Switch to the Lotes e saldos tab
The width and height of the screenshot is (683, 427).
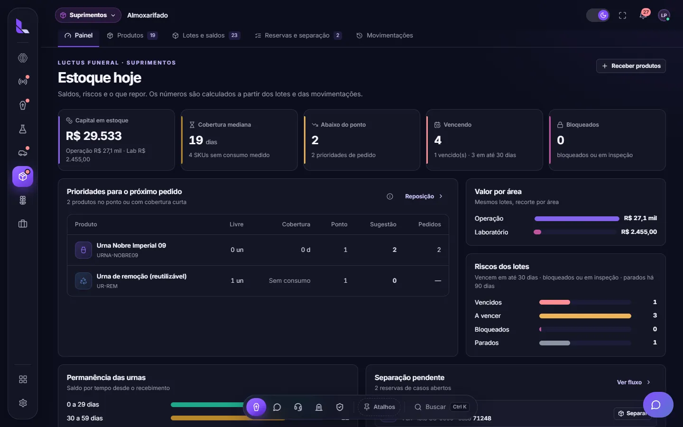tap(206, 36)
